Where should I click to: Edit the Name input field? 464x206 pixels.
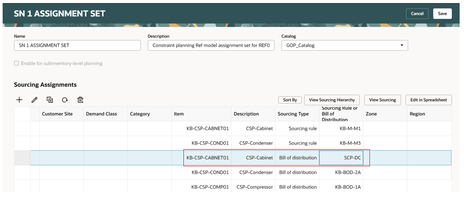pyautogui.click(x=77, y=45)
